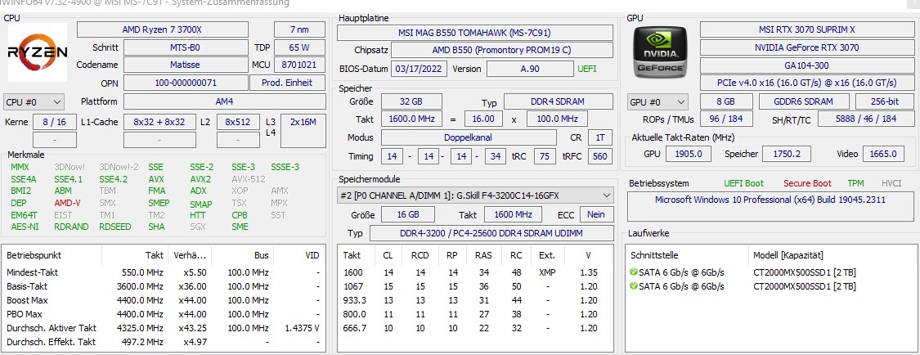This screenshot has width=920, height=355.
Task: Click the Microsoft Windows 10 Professional build field
Action: point(770,205)
